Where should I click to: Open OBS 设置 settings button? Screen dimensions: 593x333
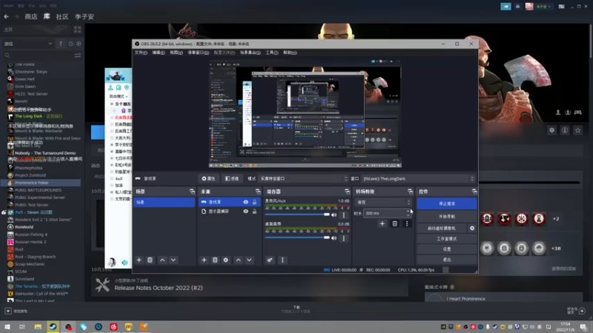point(447,249)
